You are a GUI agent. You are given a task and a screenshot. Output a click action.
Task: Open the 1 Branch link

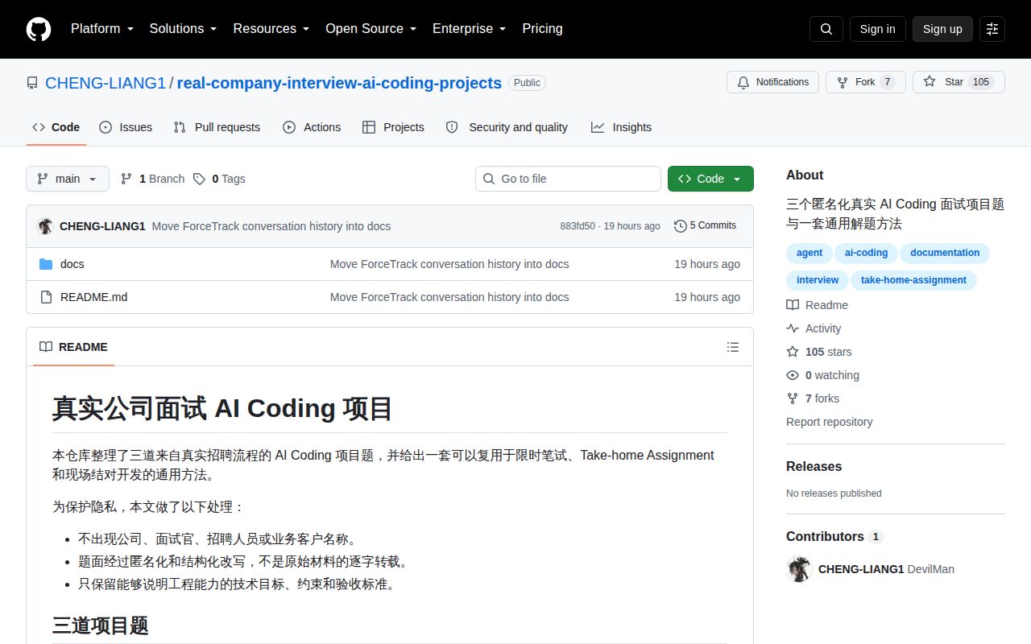153,179
